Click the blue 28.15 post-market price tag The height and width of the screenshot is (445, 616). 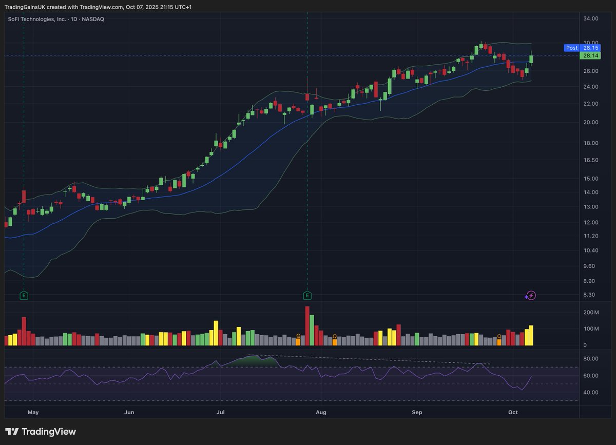pos(591,48)
